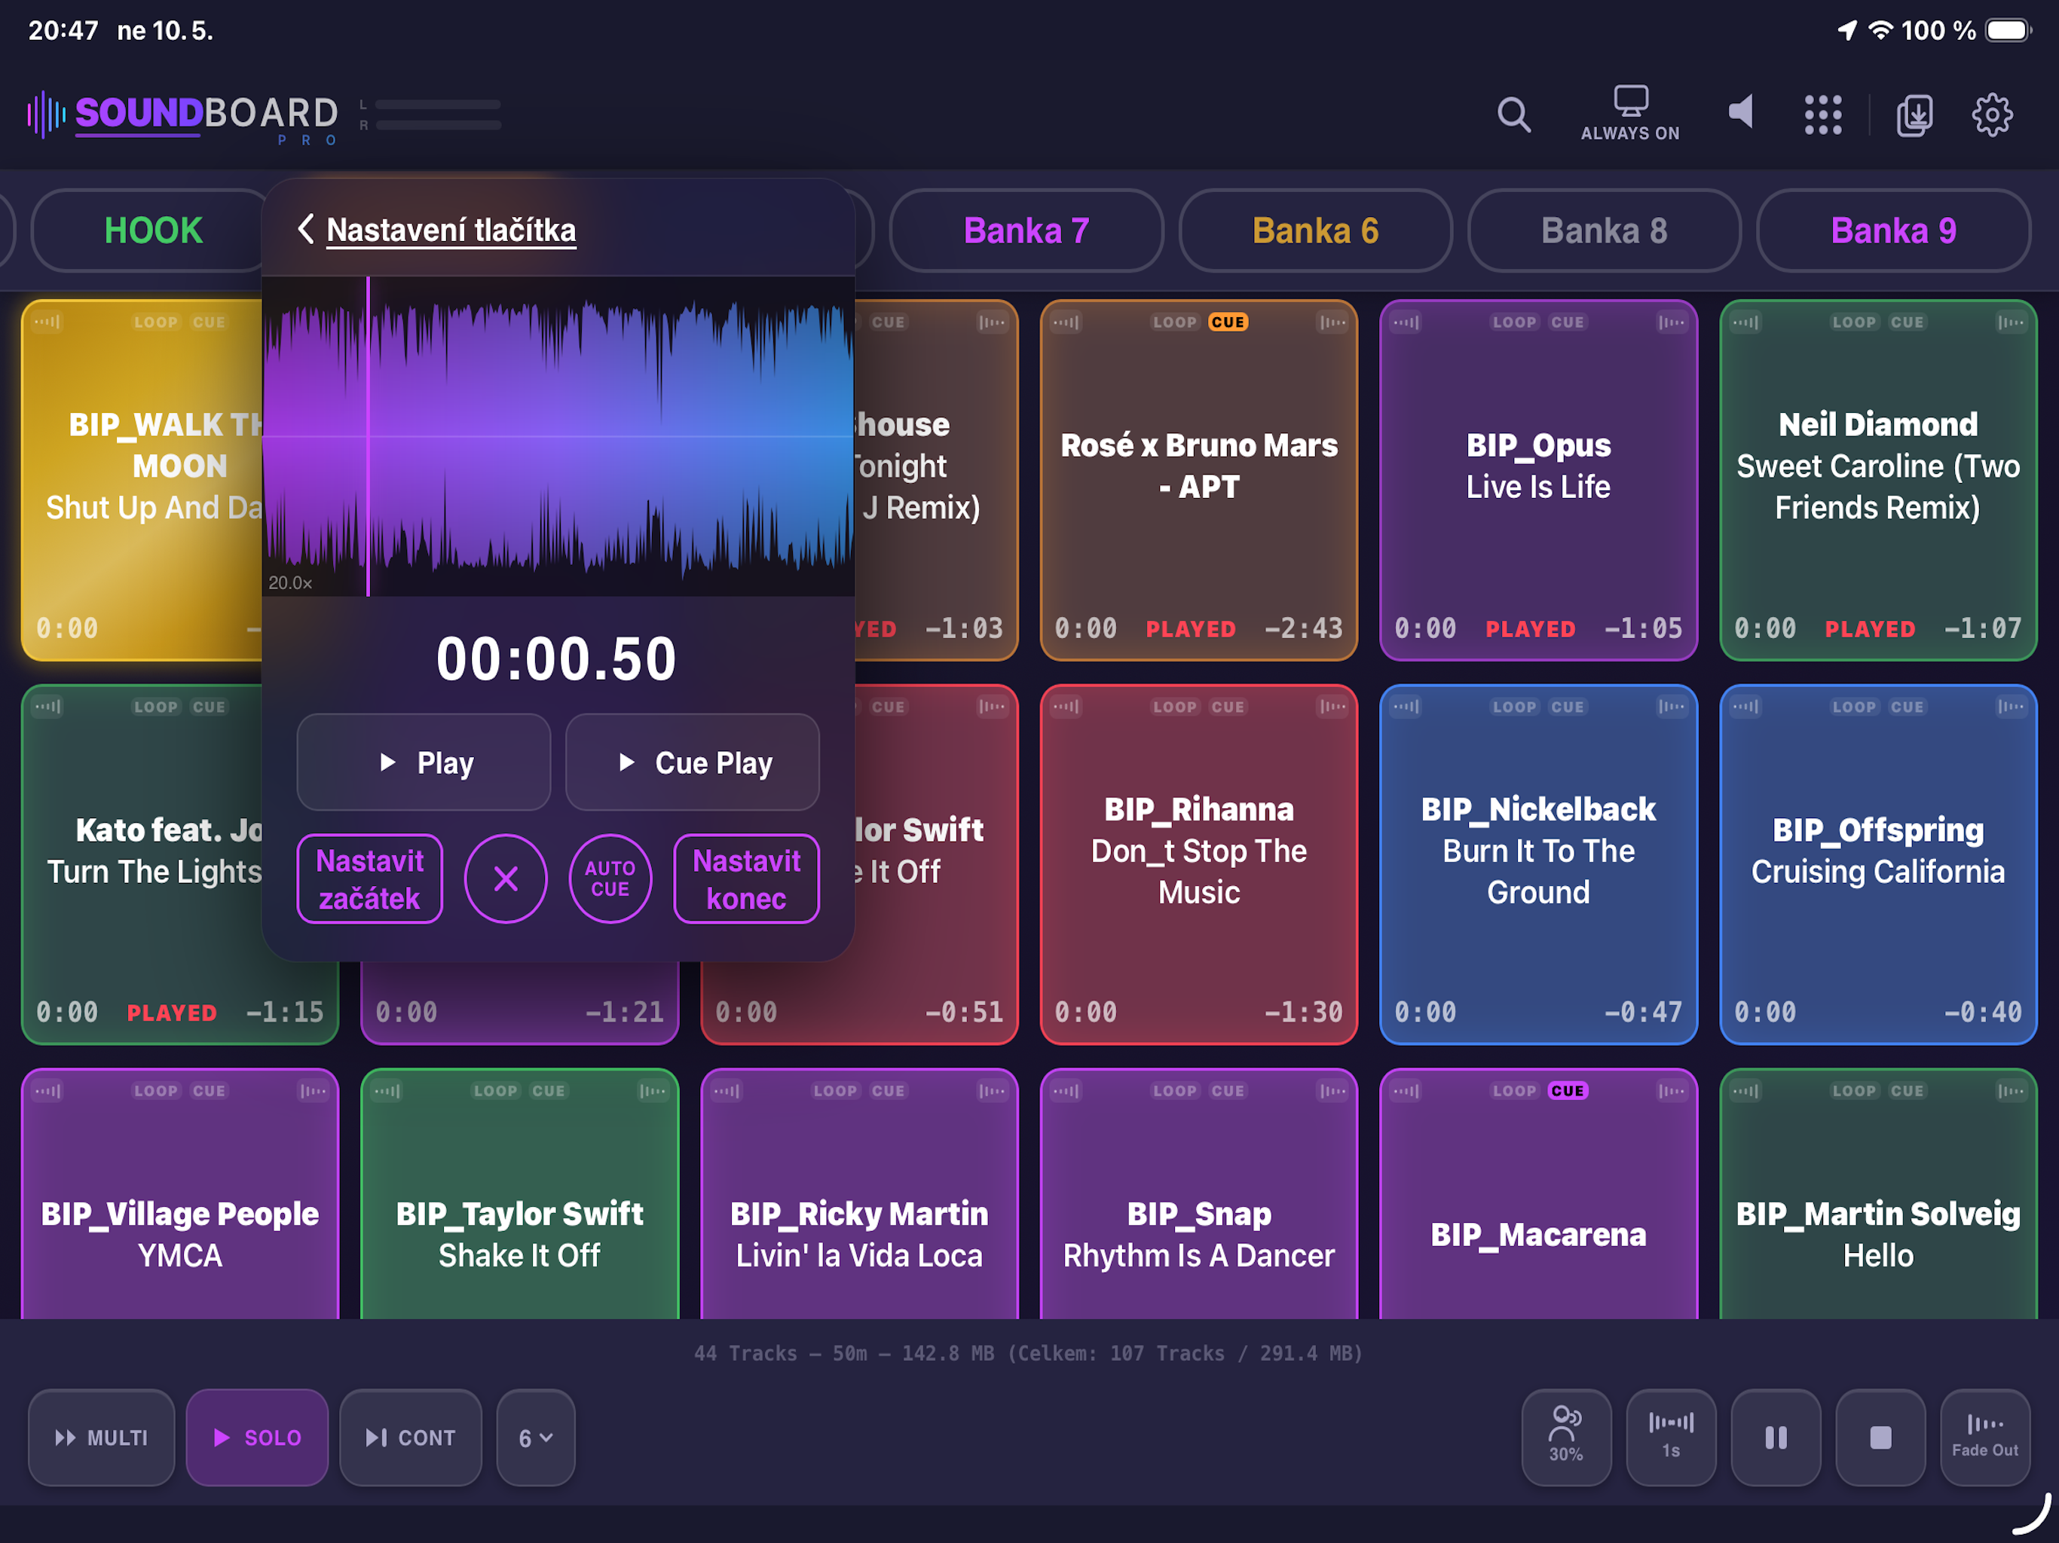Click the X clear cue button

pos(506,878)
